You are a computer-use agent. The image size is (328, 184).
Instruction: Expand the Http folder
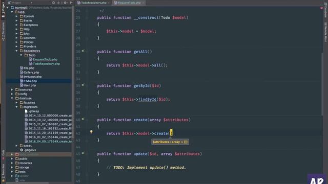point(16,29)
